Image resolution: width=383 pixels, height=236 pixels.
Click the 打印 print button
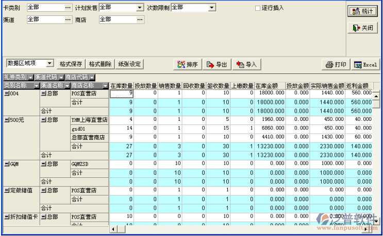[335, 64]
